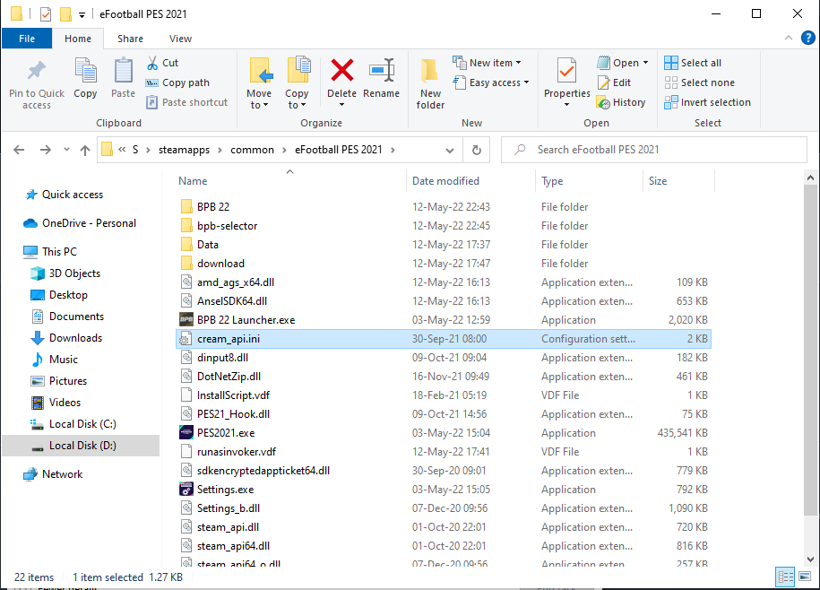Refresh the current folder view
Image resolution: width=820 pixels, height=590 pixels.
point(477,150)
